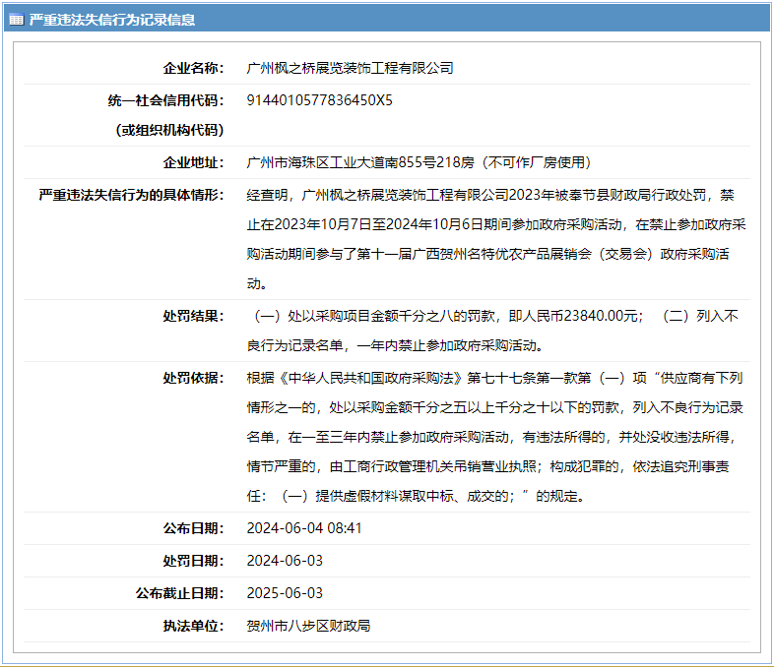Click the table icon in the header bar

pyautogui.click(x=17, y=20)
